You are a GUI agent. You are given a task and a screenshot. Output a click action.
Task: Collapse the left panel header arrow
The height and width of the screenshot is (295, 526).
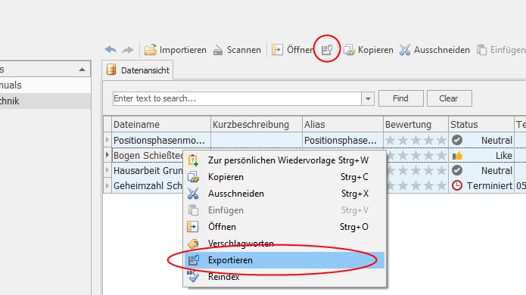coord(82,70)
